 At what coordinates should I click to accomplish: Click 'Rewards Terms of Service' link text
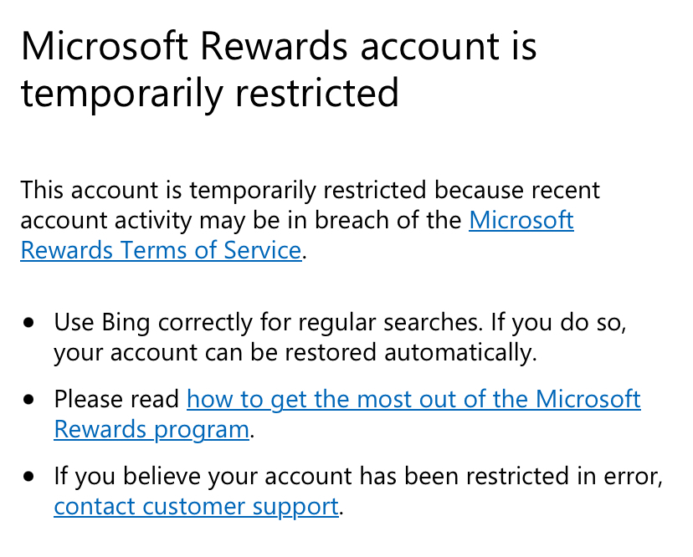161,250
